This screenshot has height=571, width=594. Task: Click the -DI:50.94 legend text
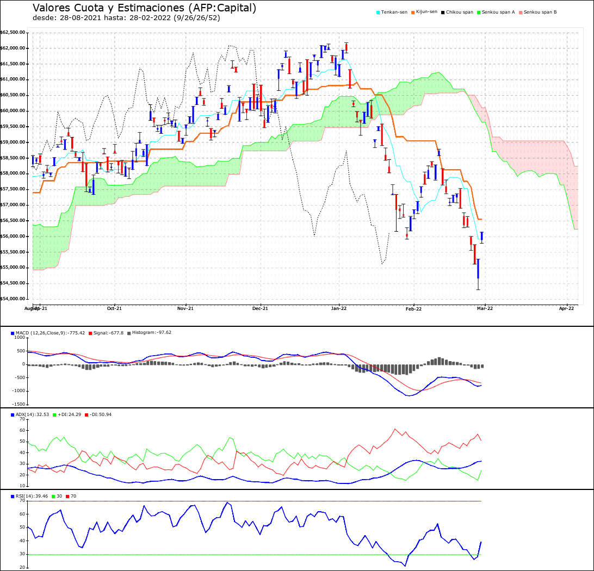[101, 414]
